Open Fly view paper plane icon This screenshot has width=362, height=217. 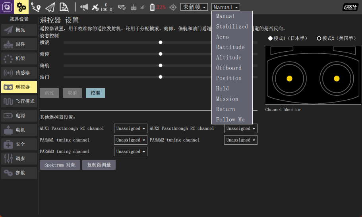[50, 7]
